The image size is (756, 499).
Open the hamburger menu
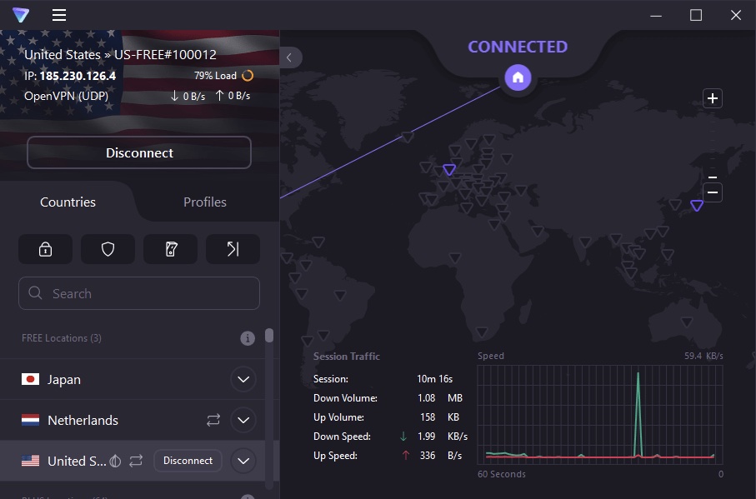point(58,15)
